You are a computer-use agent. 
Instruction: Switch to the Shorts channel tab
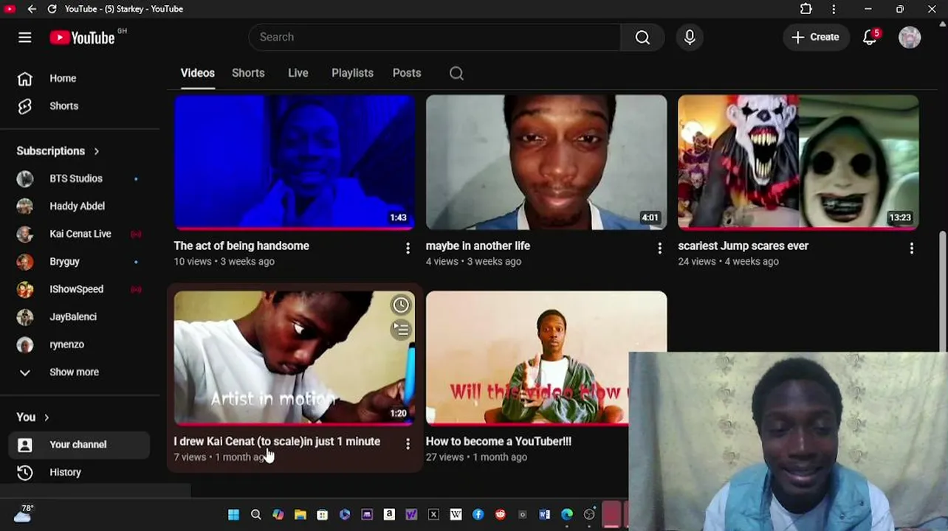pos(248,73)
